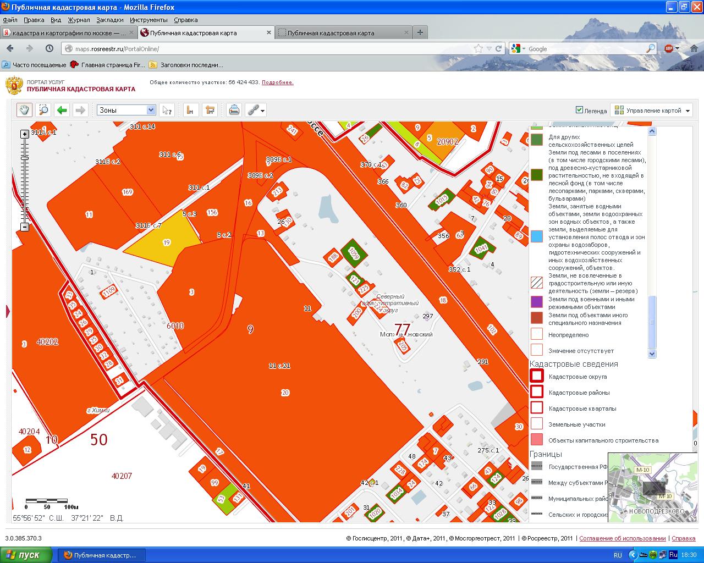704x563 pixels.
Task: Click the map zoom in plus button
Action: click(24, 134)
